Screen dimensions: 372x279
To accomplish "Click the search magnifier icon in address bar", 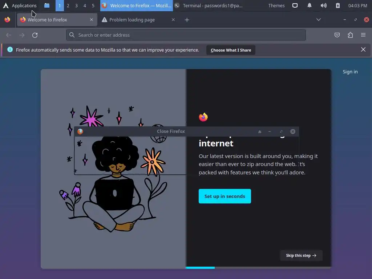I will [72, 35].
